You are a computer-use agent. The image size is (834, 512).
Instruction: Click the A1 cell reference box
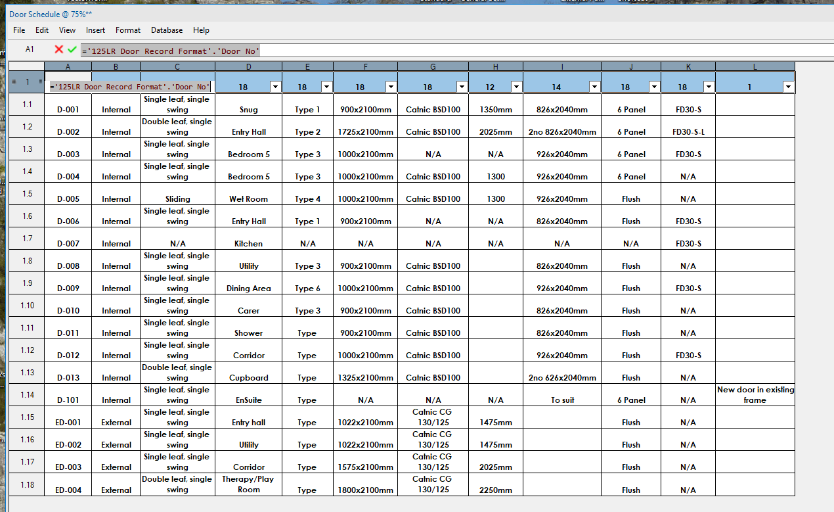coord(30,49)
